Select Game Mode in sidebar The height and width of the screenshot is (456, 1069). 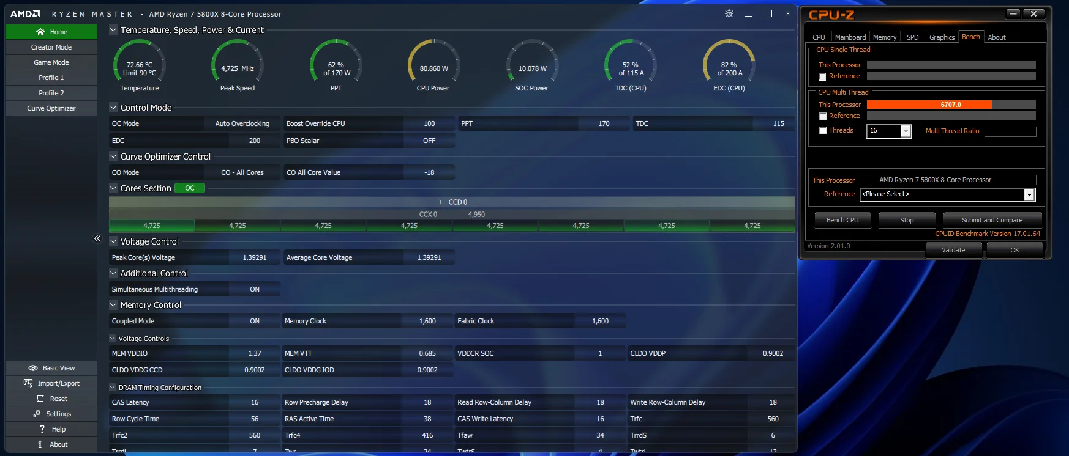pyautogui.click(x=51, y=62)
